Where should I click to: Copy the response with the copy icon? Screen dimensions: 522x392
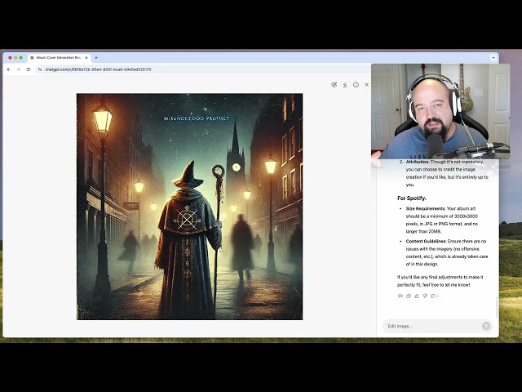click(x=409, y=296)
